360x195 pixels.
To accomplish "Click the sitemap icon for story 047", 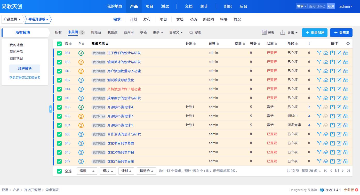I will pyautogui.click(x=346, y=161).
